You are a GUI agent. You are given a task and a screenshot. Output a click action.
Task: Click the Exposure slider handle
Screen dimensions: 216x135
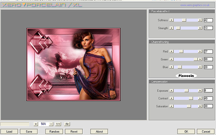(187, 91)
